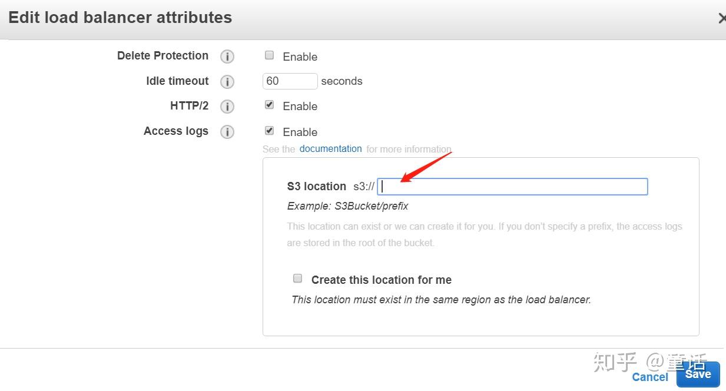Click the Idle timeout info icon
This screenshot has width=726, height=391.
point(227,82)
